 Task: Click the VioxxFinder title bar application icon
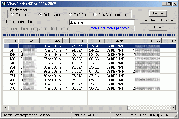[x=4, y=4]
